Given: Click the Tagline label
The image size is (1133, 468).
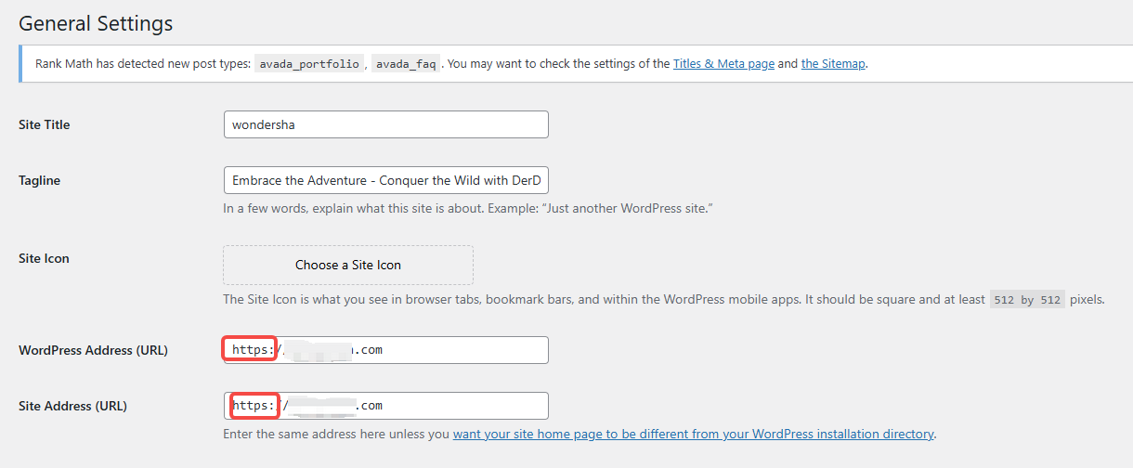Looking at the screenshot, I should tap(39, 180).
